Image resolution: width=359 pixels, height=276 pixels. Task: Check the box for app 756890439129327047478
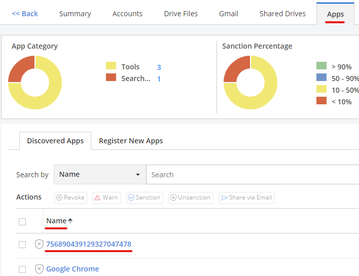click(22, 245)
